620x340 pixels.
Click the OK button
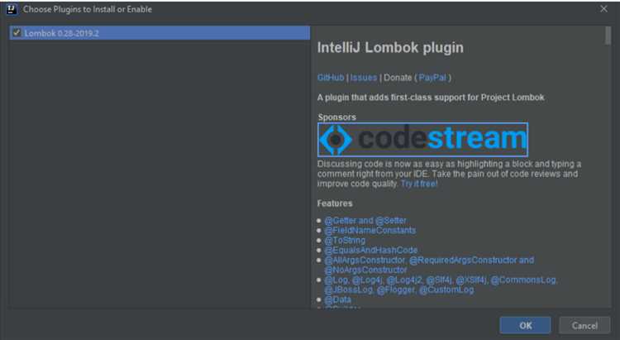[525, 325]
